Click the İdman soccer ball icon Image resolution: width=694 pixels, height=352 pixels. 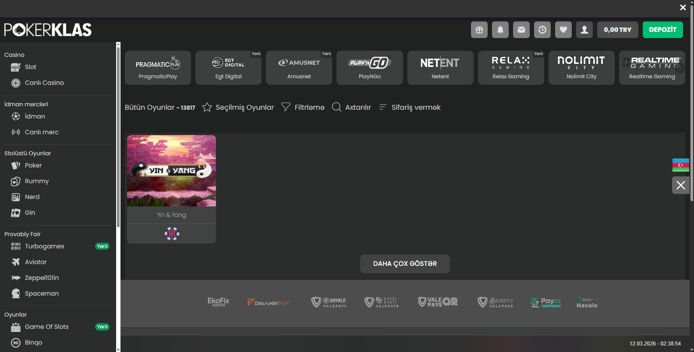(16, 116)
